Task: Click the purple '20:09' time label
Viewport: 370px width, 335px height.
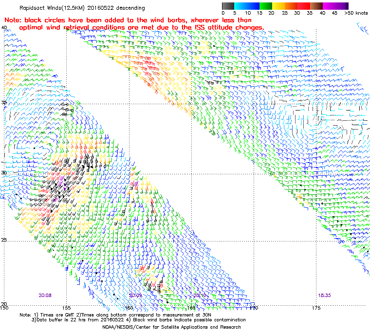Action: [135, 296]
